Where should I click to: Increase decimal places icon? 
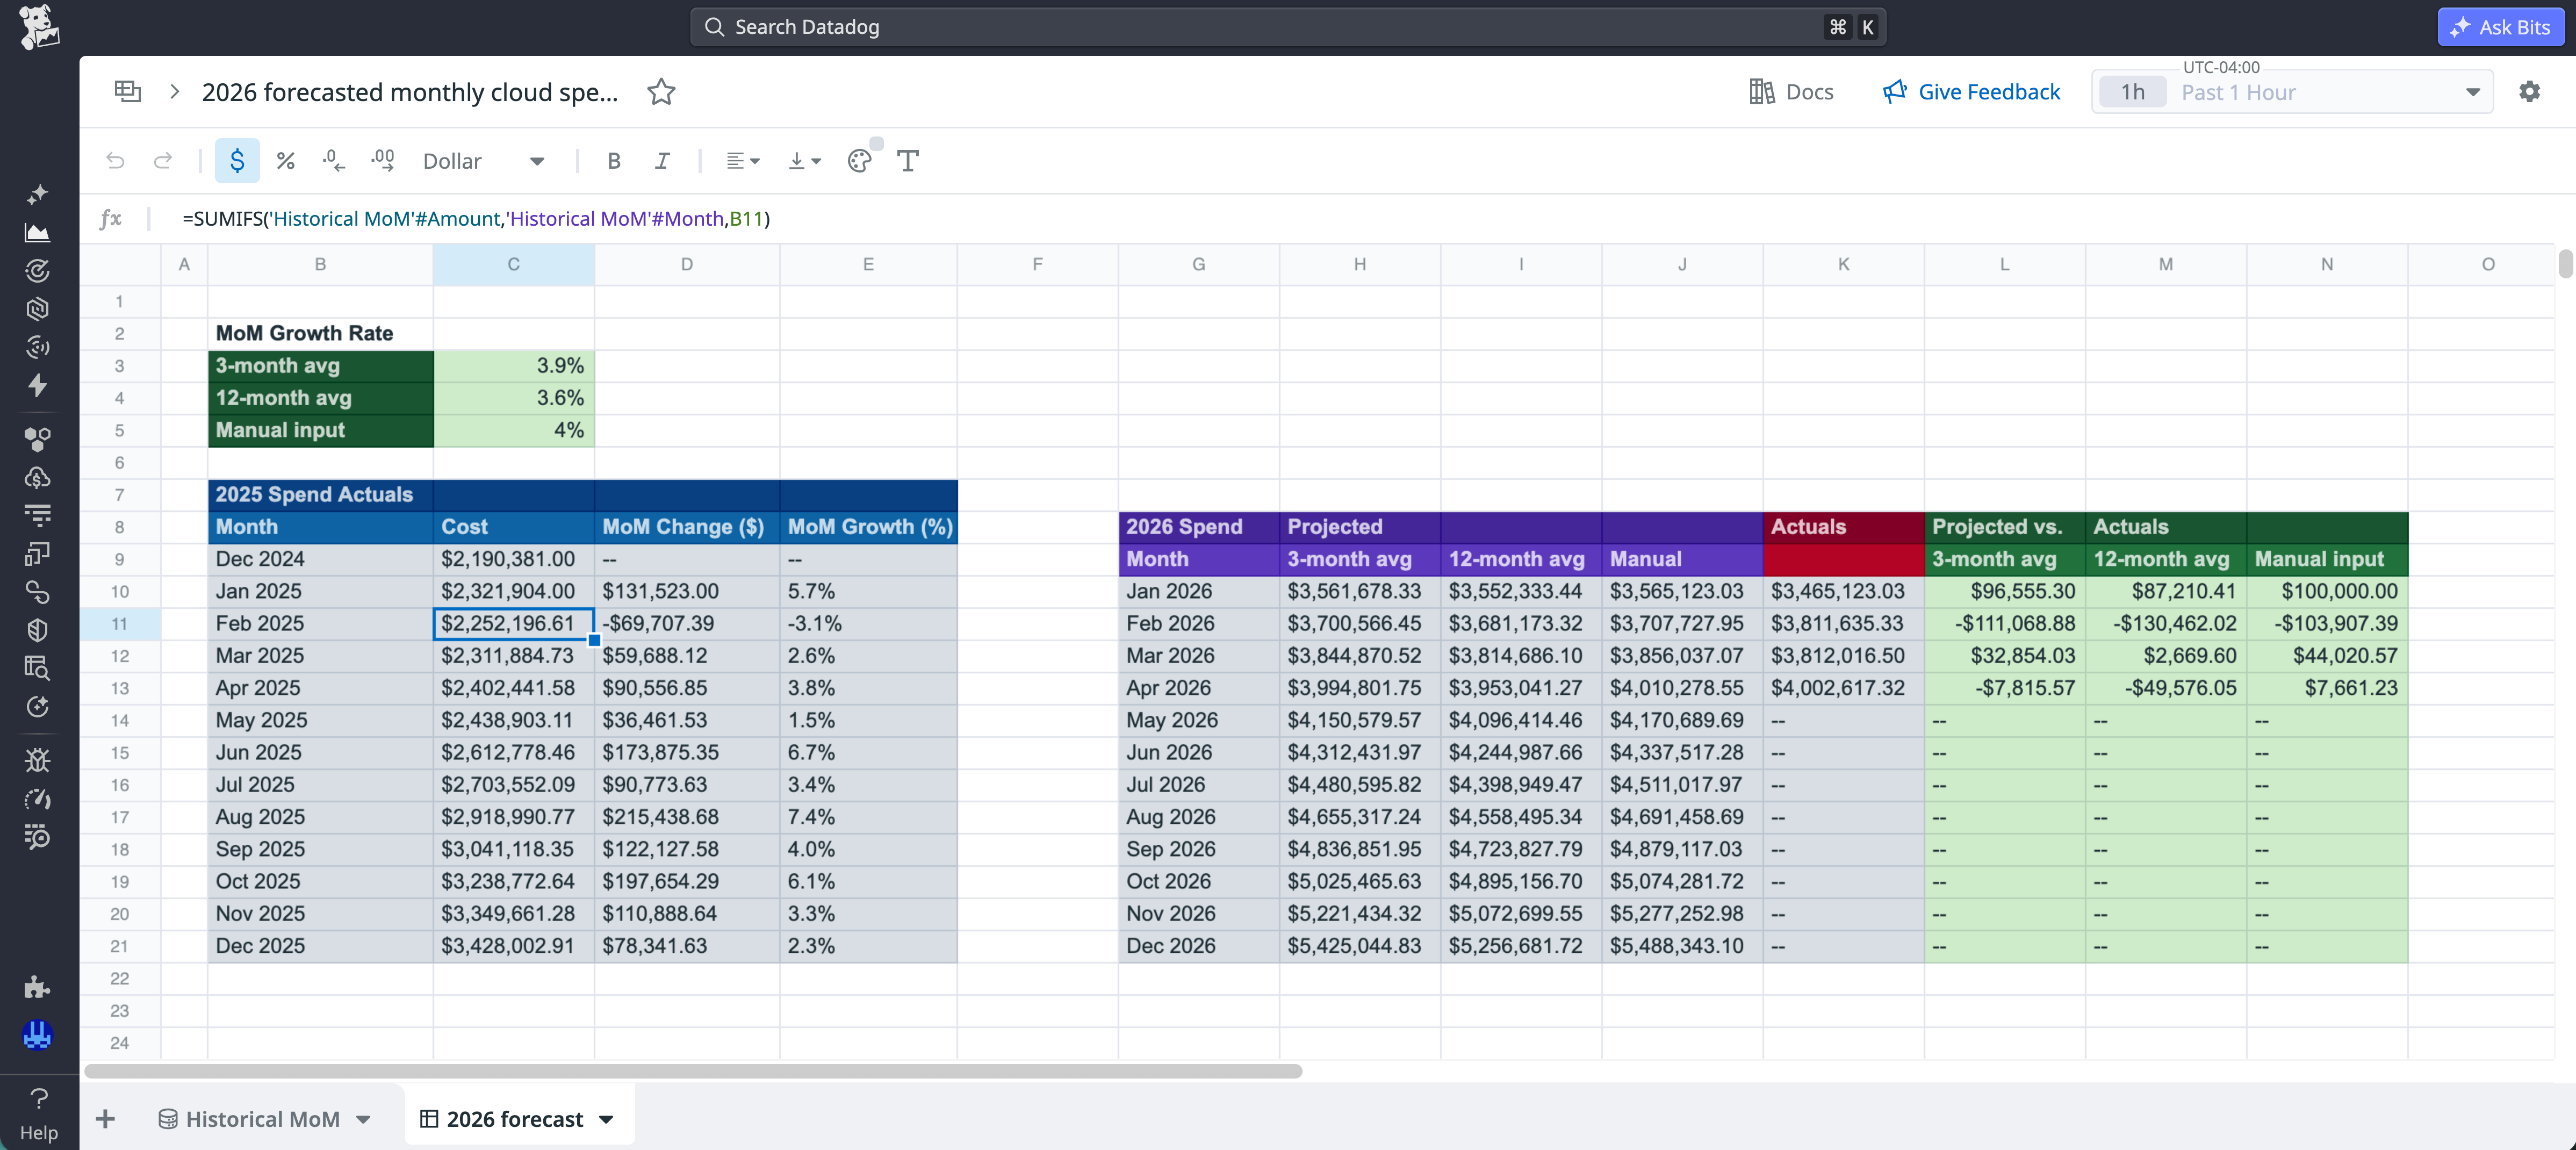click(383, 161)
